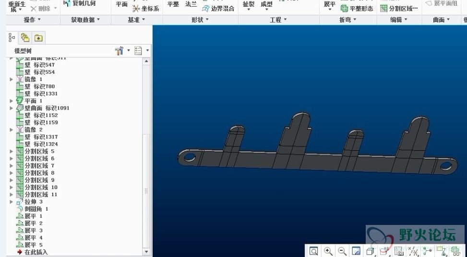Click the Model Tree show list icon
Viewport: 467px width, 257px height.
point(138,51)
